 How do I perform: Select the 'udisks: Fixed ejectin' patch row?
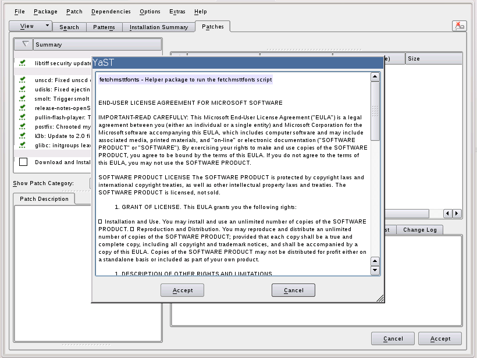(52, 89)
